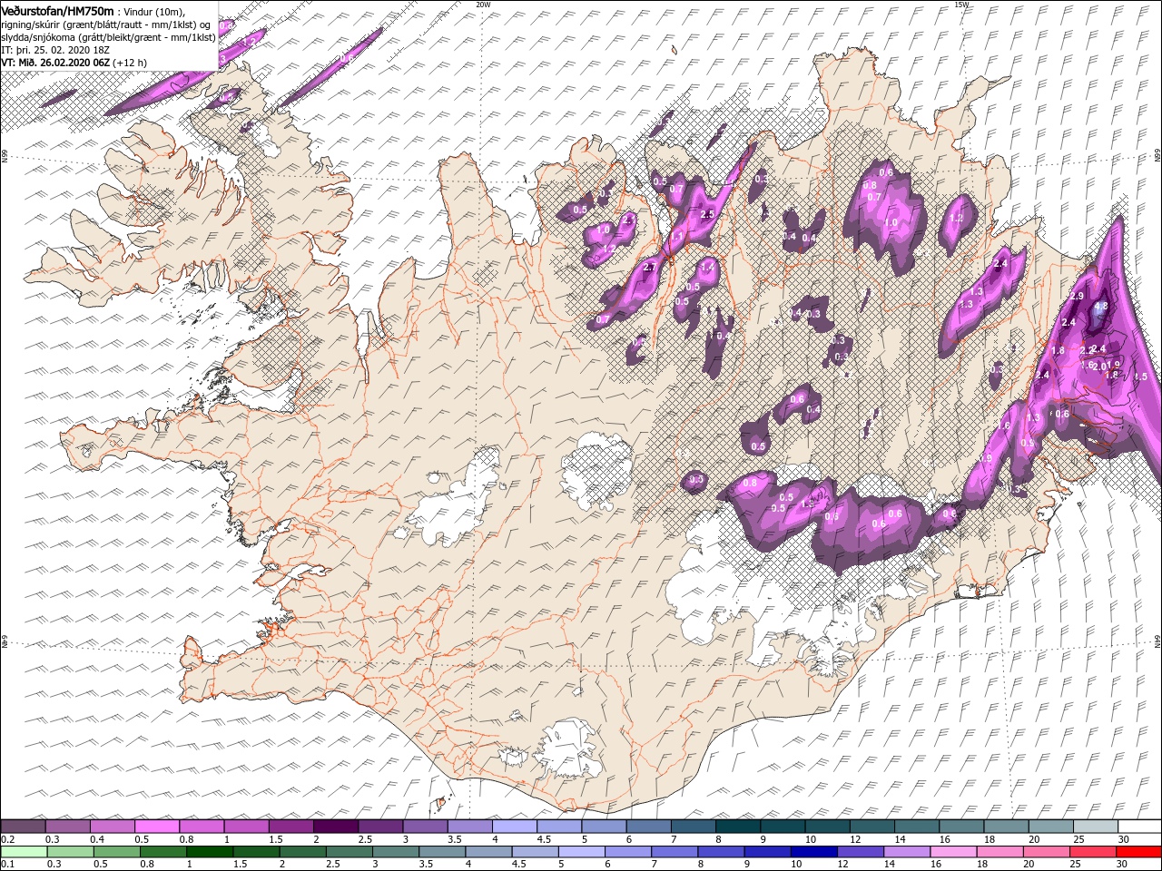Click the 'IT: þri. 25. 02. 2020 18Z' line
Image resolution: width=1162 pixels, height=871 pixels.
pos(55,50)
